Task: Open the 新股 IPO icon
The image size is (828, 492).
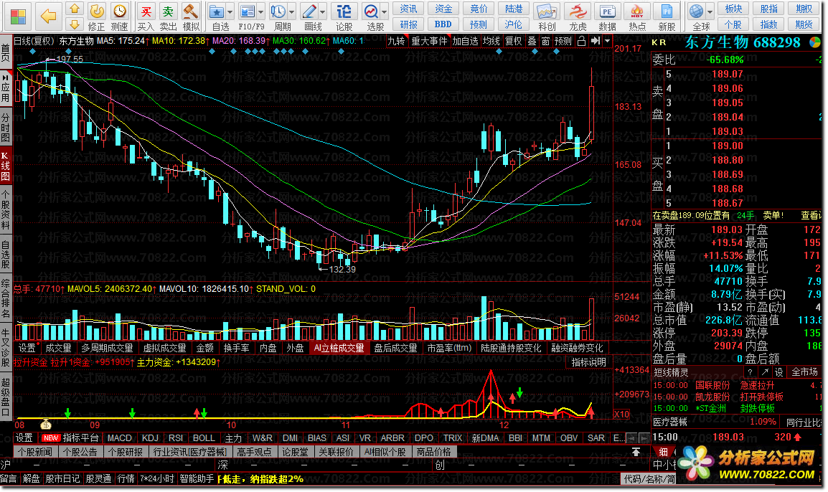Action: click(667, 11)
